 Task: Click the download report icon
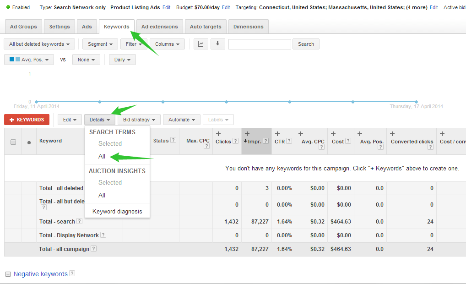[217, 44]
